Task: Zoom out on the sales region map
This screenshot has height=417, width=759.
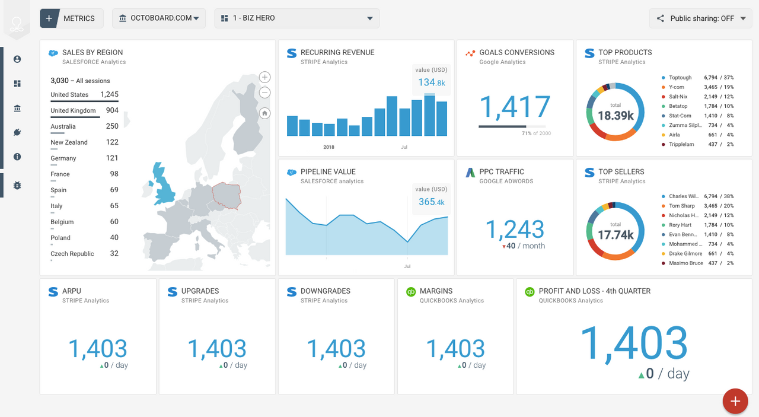Action: coord(265,93)
